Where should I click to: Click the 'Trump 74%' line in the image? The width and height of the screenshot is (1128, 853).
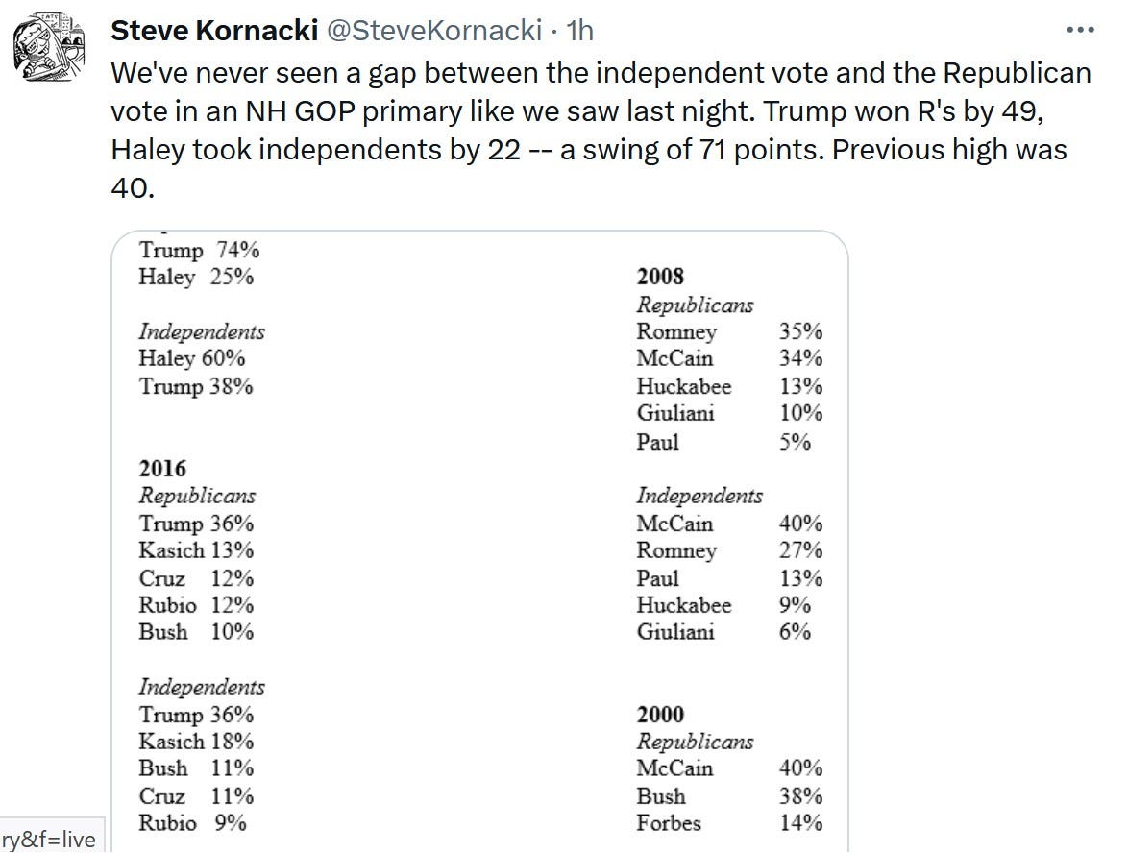(199, 250)
